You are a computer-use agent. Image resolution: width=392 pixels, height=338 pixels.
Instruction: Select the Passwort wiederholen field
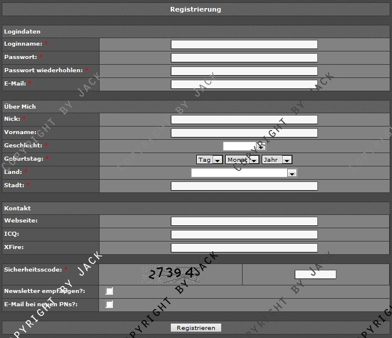(x=244, y=71)
